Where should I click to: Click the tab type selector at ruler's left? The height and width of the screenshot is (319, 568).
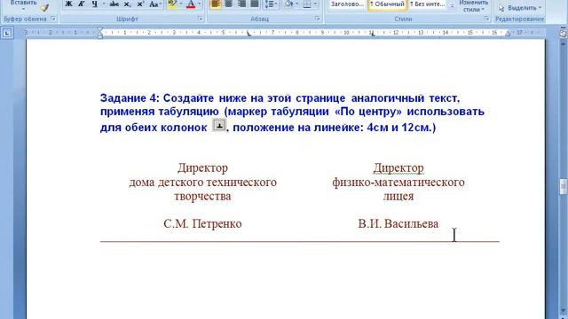tap(7, 34)
